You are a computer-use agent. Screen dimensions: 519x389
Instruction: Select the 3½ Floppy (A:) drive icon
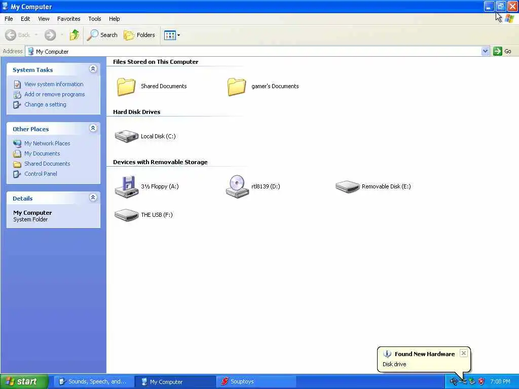[x=126, y=186]
